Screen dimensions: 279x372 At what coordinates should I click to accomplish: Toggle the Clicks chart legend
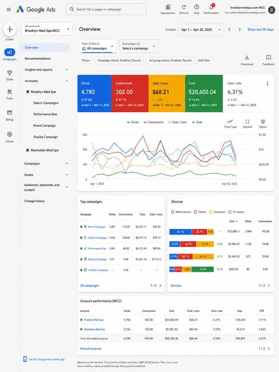click(133, 122)
